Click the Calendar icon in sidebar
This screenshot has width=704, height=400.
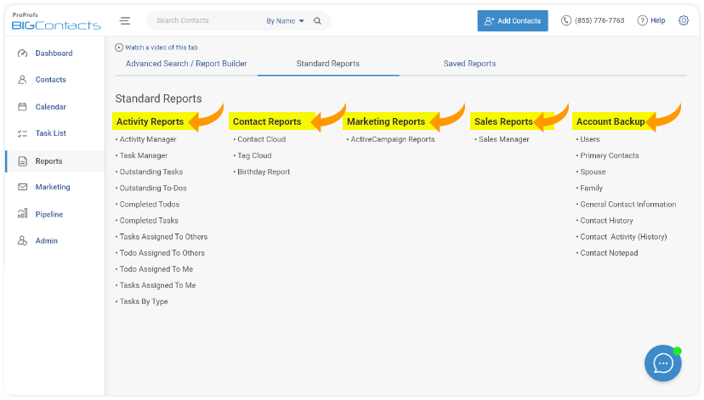[x=22, y=107]
